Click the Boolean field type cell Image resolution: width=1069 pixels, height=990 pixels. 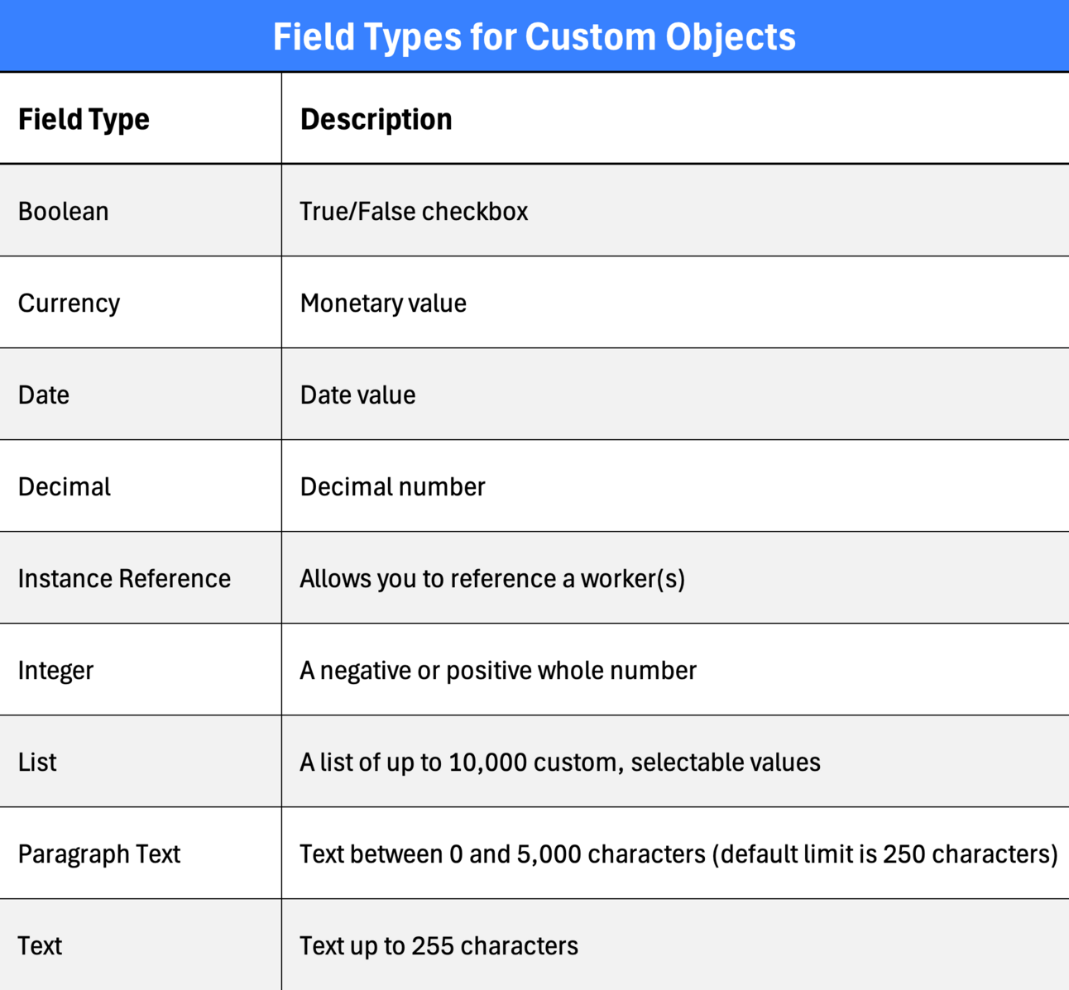click(64, 211)
